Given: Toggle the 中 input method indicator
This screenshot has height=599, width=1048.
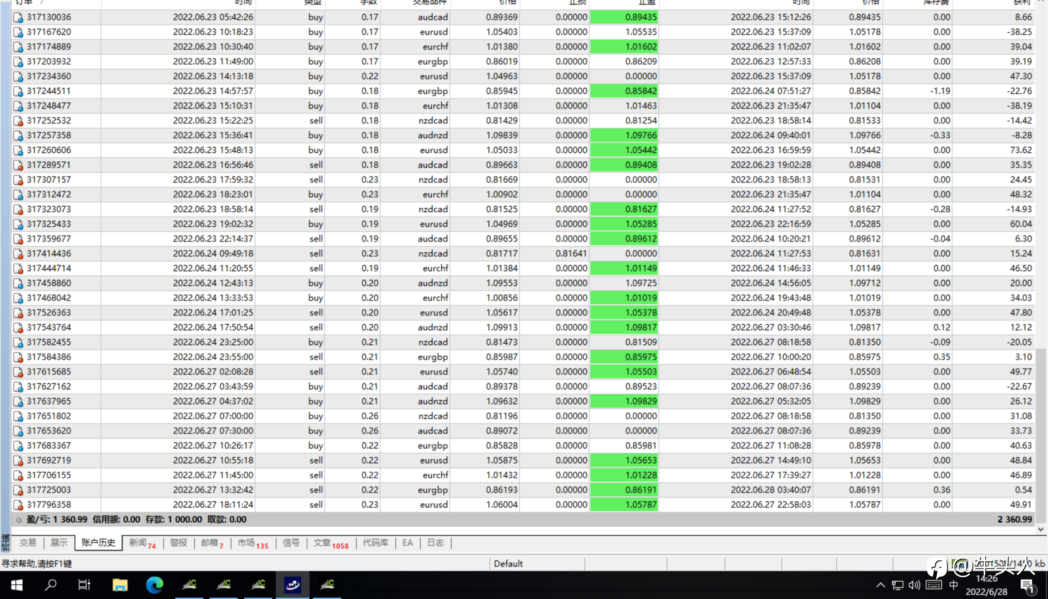Looking at the screenshot, I should (x=954, y=585).
